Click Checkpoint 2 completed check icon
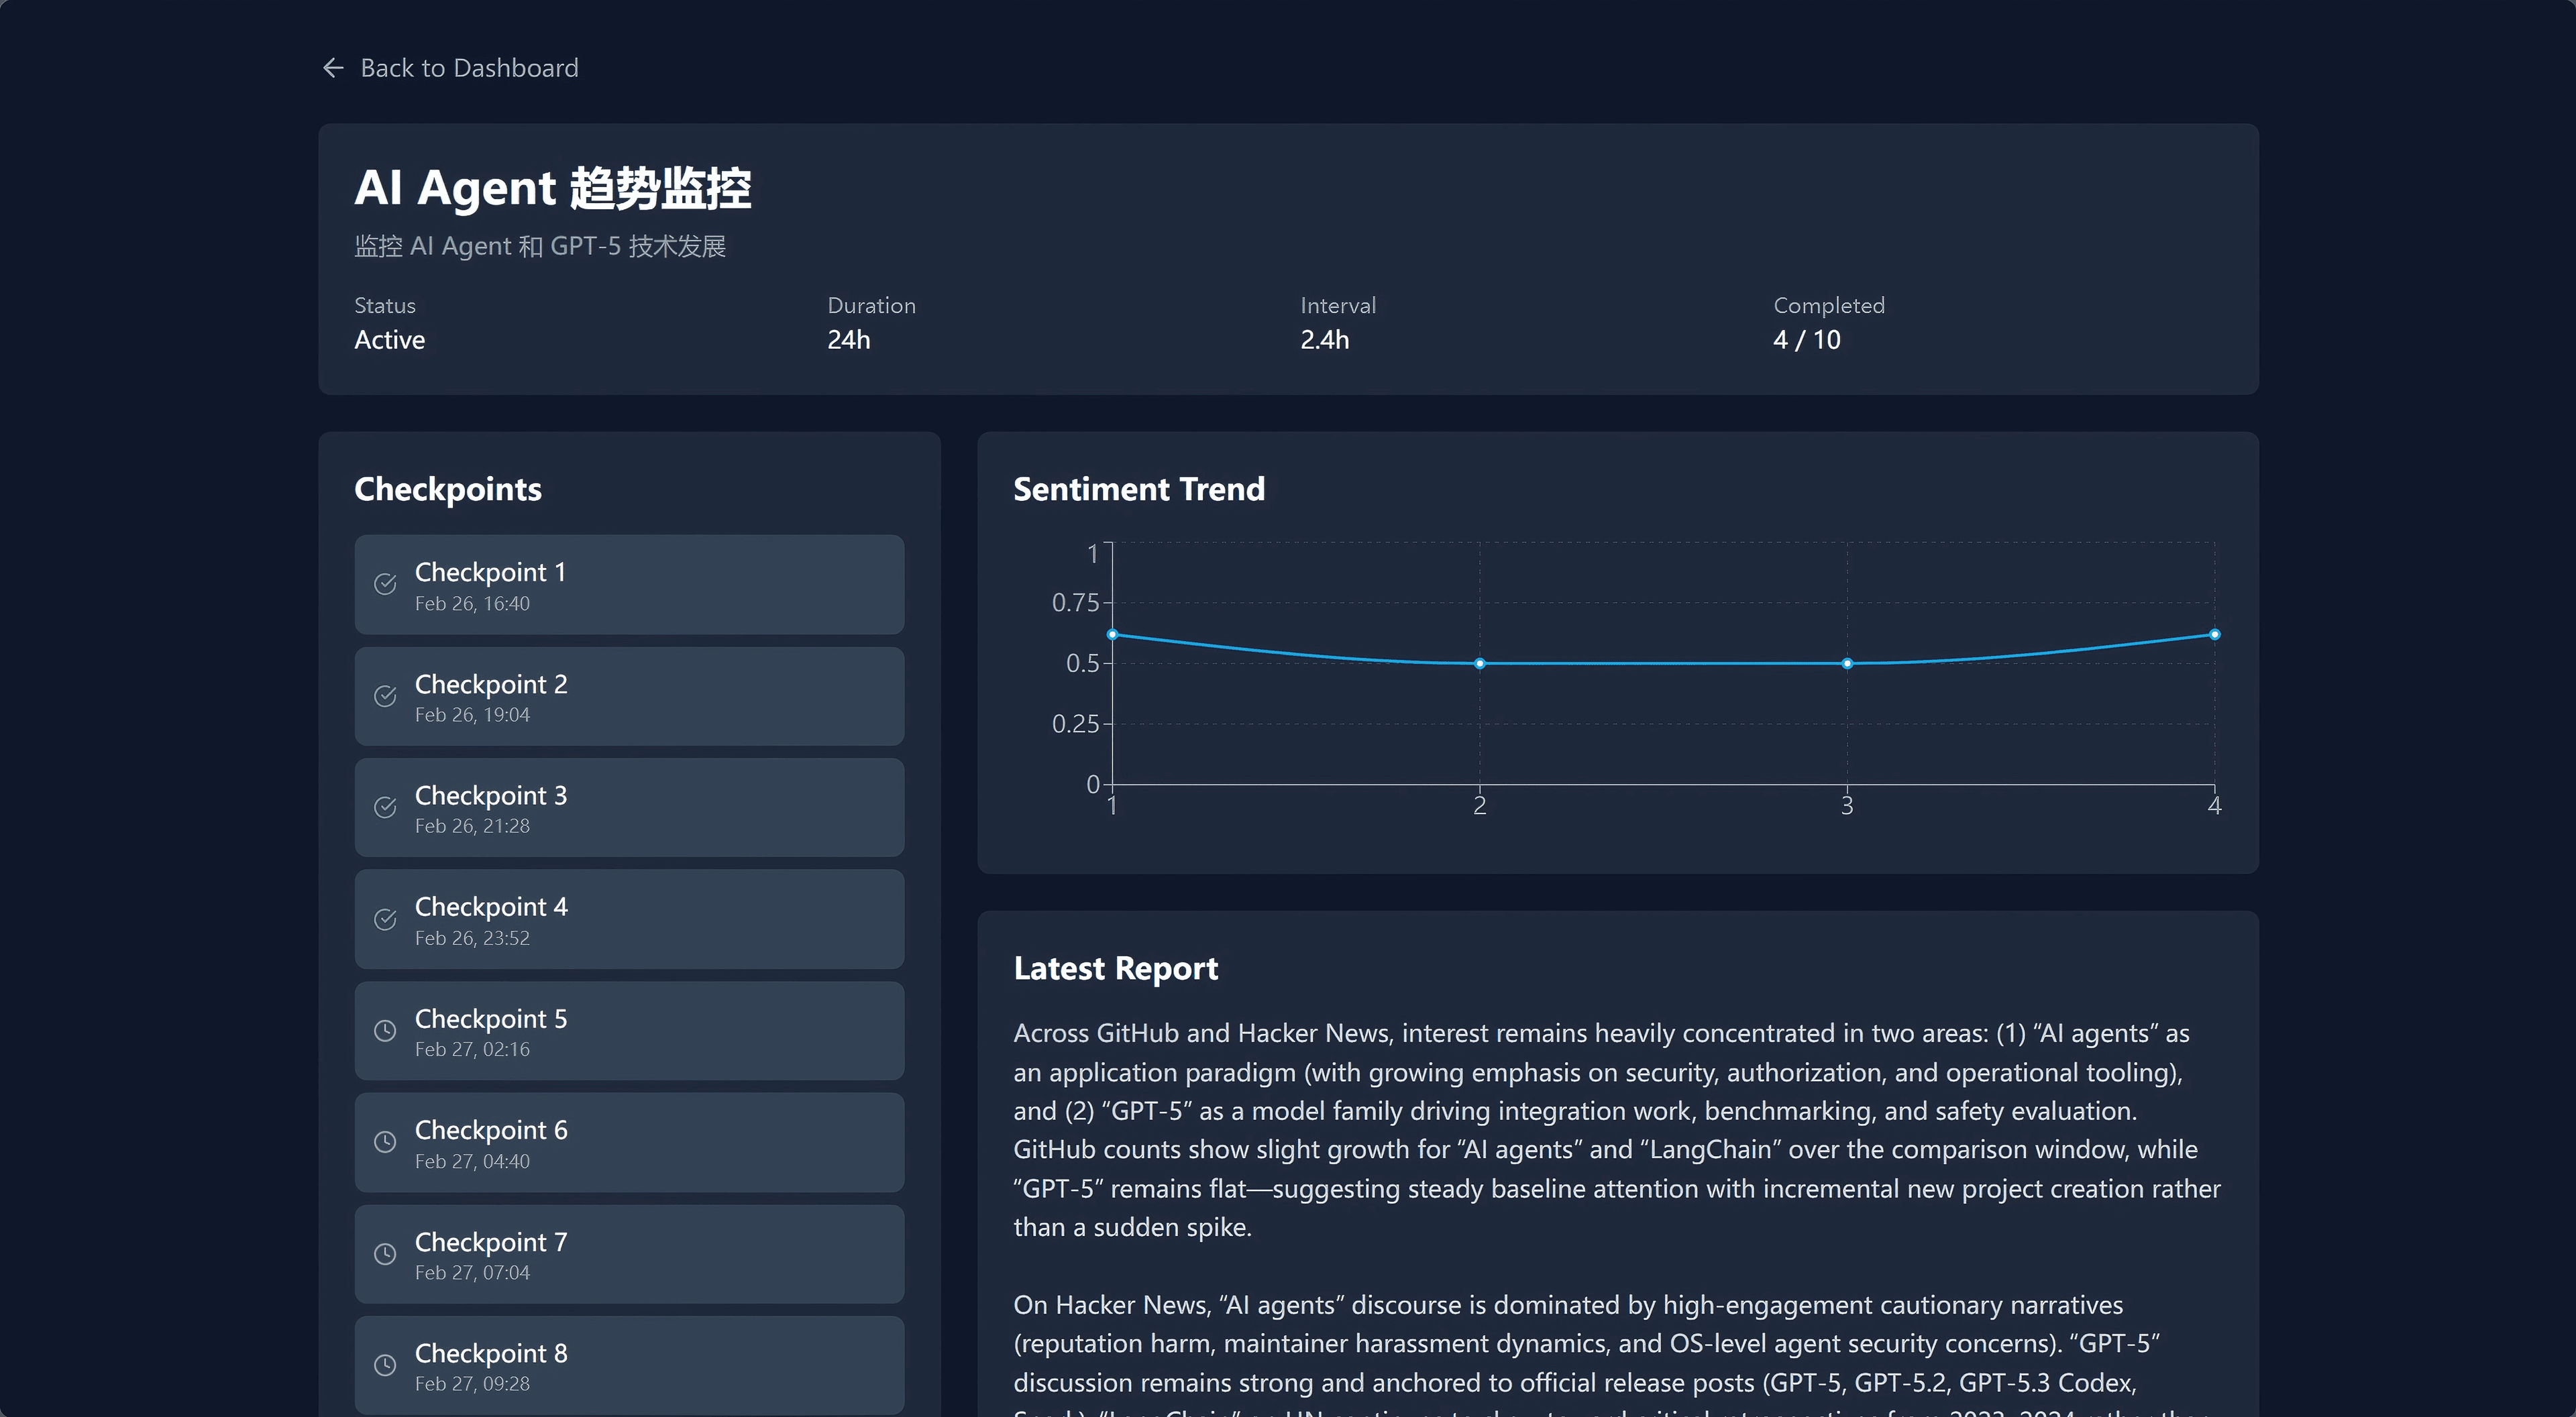 tap(385, 697)
